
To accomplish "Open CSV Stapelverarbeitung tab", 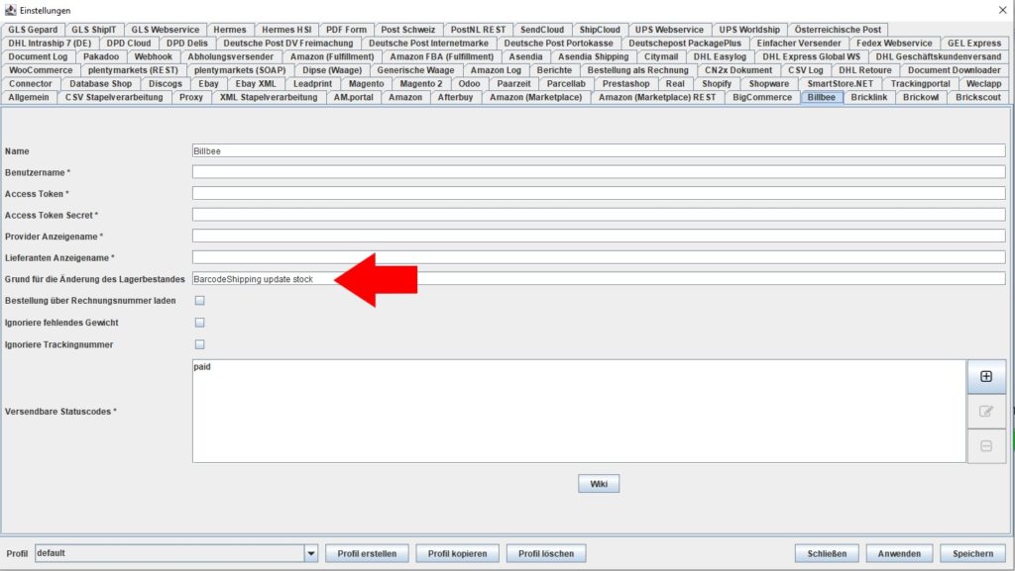I will coord(114,98).
